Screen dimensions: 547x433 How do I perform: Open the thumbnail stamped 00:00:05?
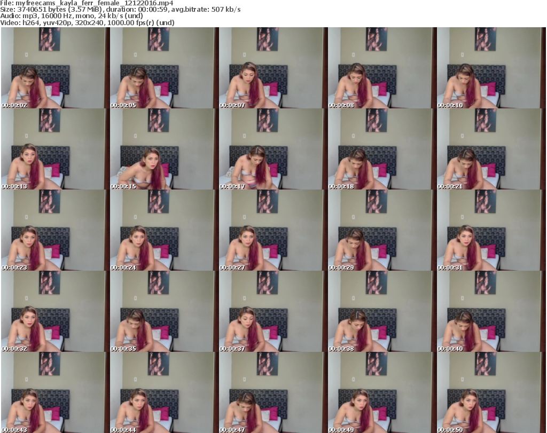(164, 68)
